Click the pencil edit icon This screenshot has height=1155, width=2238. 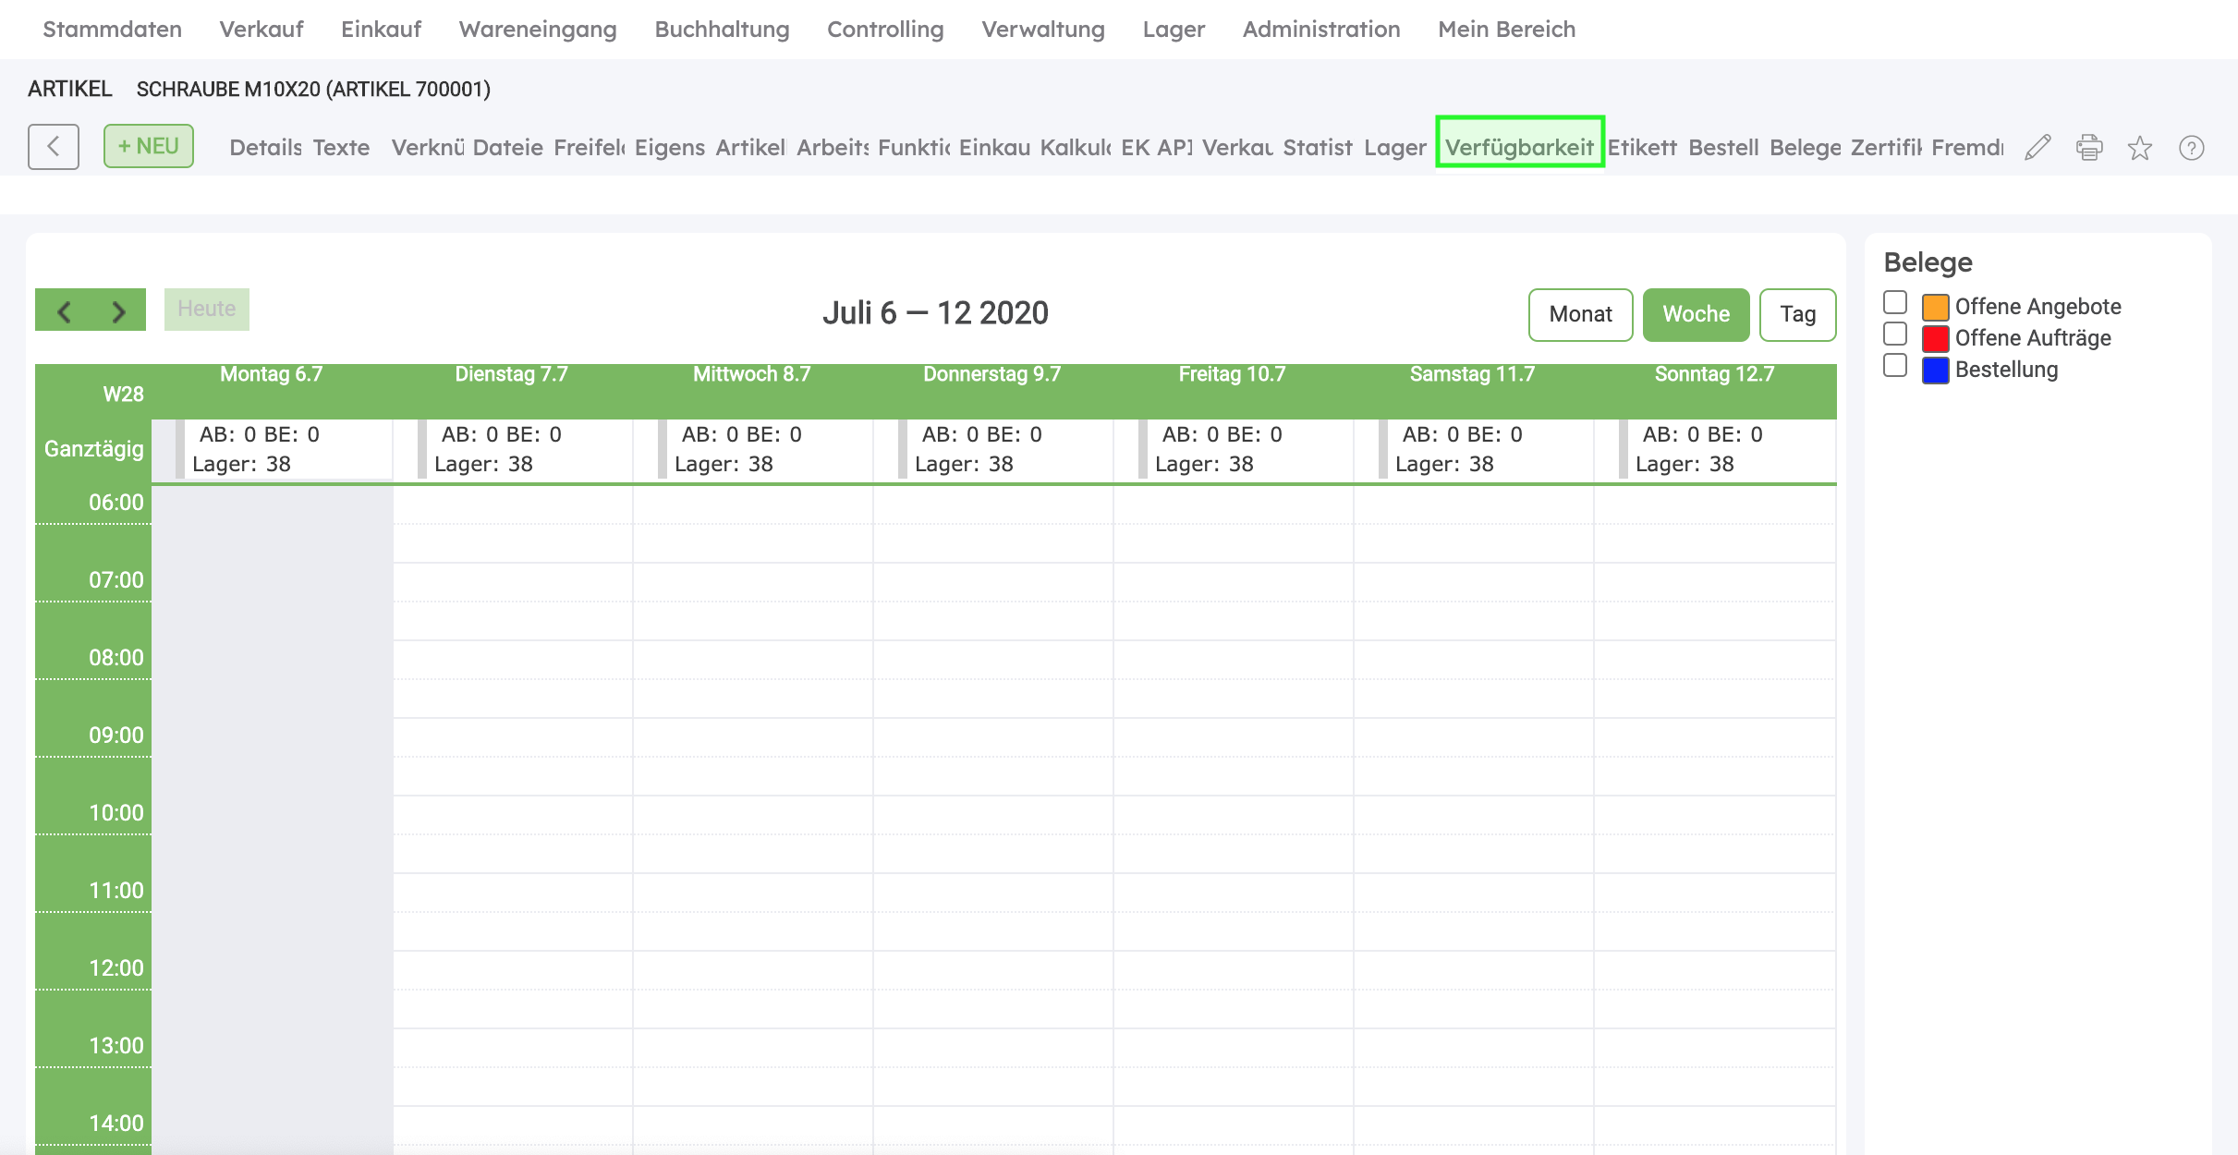coord(2037,148)
